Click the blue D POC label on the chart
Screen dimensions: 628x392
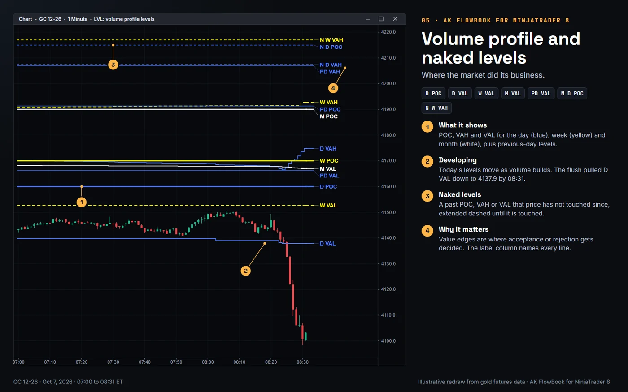328,186
